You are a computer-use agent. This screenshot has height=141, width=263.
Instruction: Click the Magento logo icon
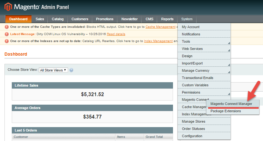8,7
